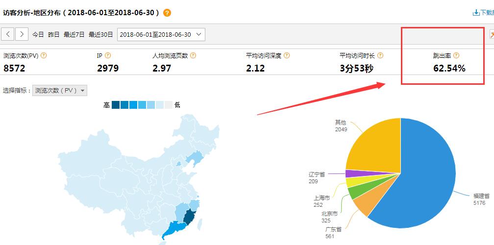Click the help icon next to 人均浏览页数
The width and height of the screenshot is (494, 245).
[x=193, y=56]
